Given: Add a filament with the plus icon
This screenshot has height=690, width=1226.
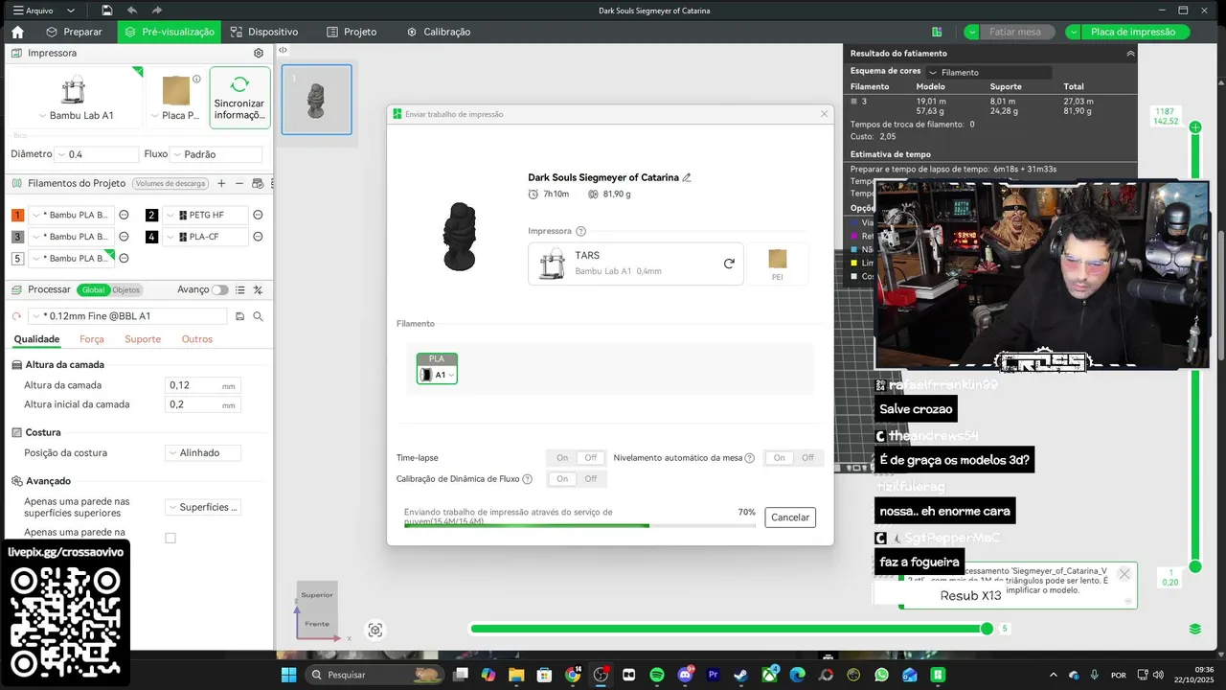Looking at the screenshot, I should pyautogui.click(x=221, y=183).
